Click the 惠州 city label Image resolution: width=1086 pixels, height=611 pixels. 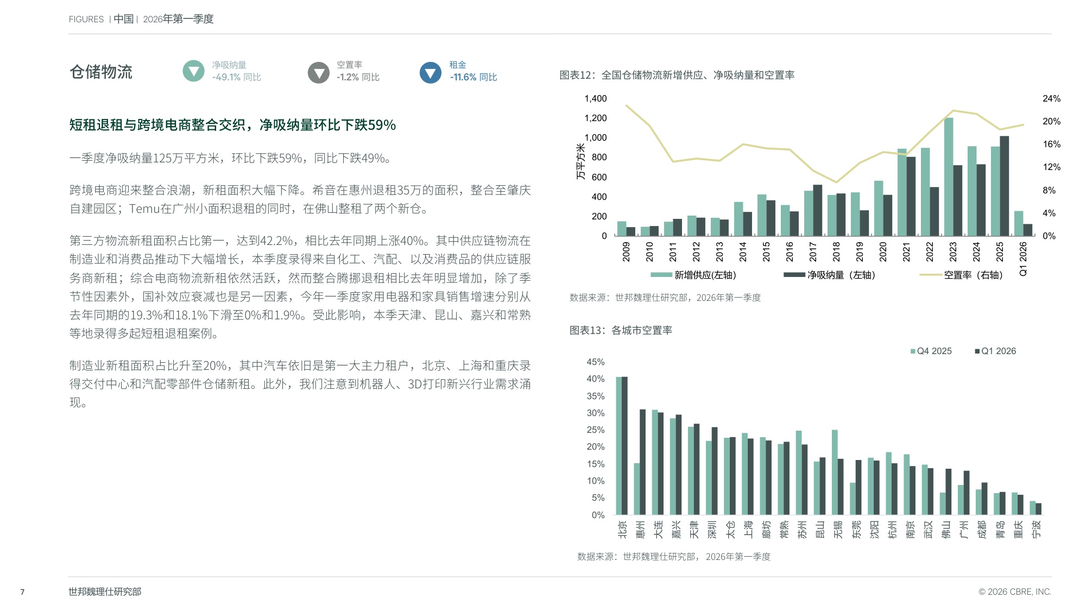[x=640, y=530]
